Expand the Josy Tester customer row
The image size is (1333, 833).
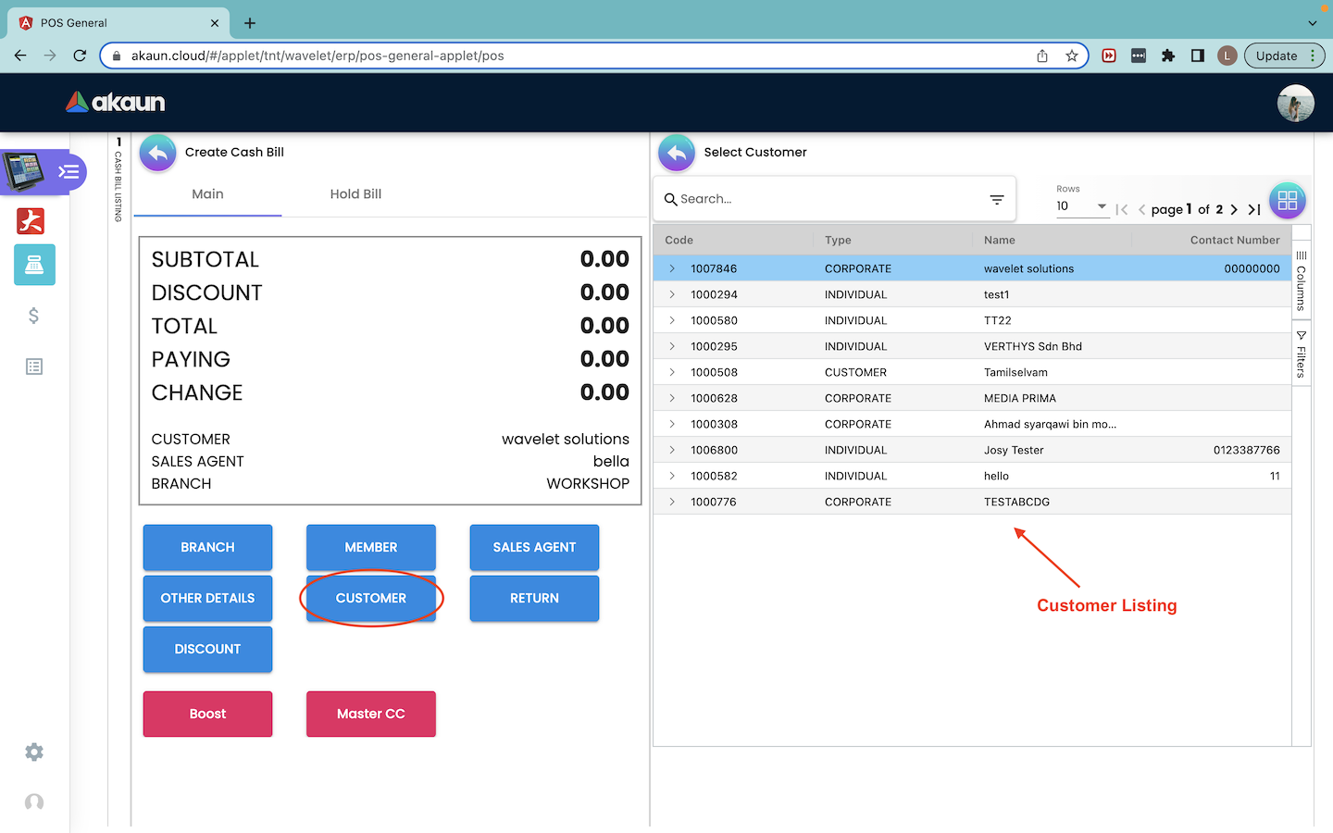[x=672, y=450]
